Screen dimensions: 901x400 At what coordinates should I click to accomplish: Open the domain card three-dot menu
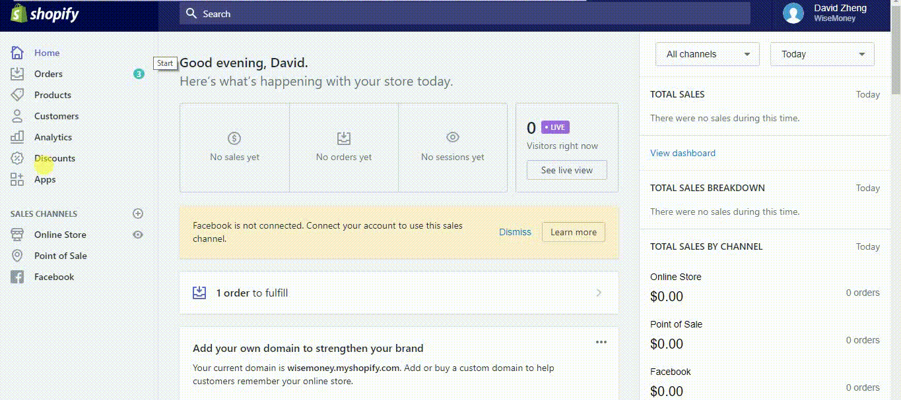pyautogui.click(x=601, y=342)
